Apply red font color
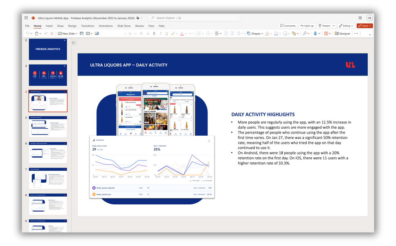The width and height of the screenshot is (396, 246). tap(182, 34)
